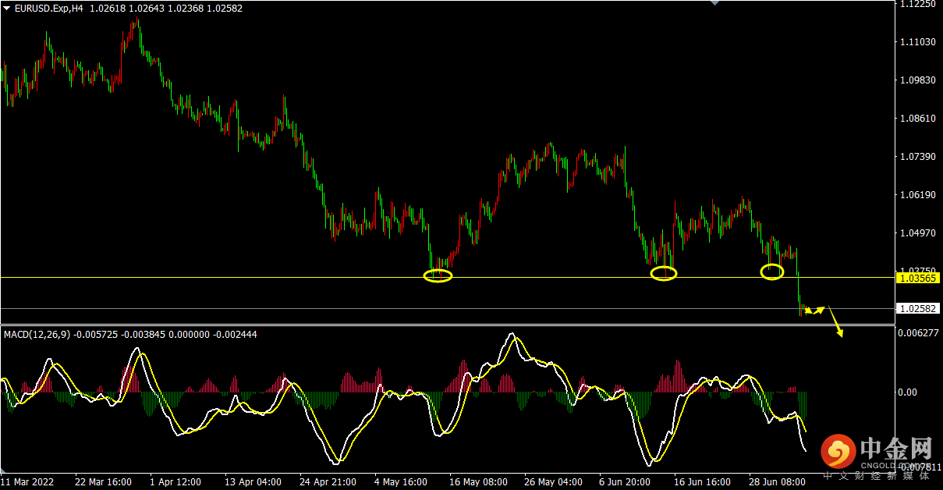This screenshot has height=490, width=943.
Task: Click the yellow 1.03565 price label
Action: [917, 278]
